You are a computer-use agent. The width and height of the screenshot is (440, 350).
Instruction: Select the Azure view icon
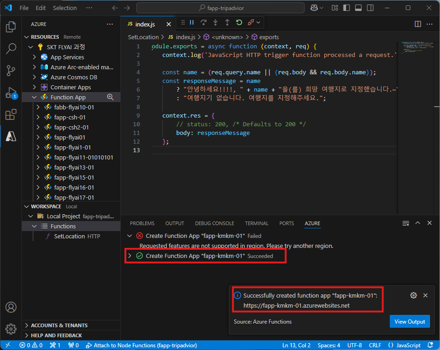[x=11, y=136]
